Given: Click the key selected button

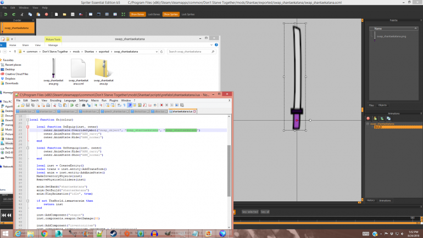Looking at the screenshot, I should click(x=250, y=212).
